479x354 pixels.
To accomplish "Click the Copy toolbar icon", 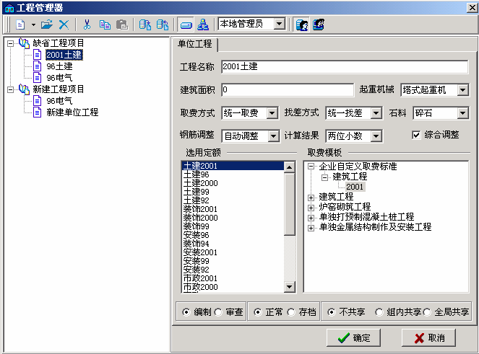I will [x=105, y=25].
